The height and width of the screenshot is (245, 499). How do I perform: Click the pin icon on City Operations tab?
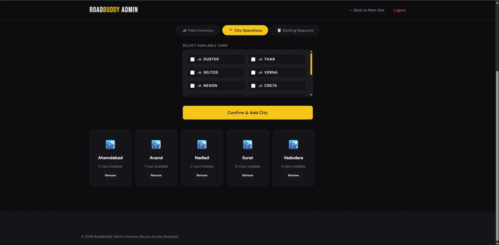231,30
